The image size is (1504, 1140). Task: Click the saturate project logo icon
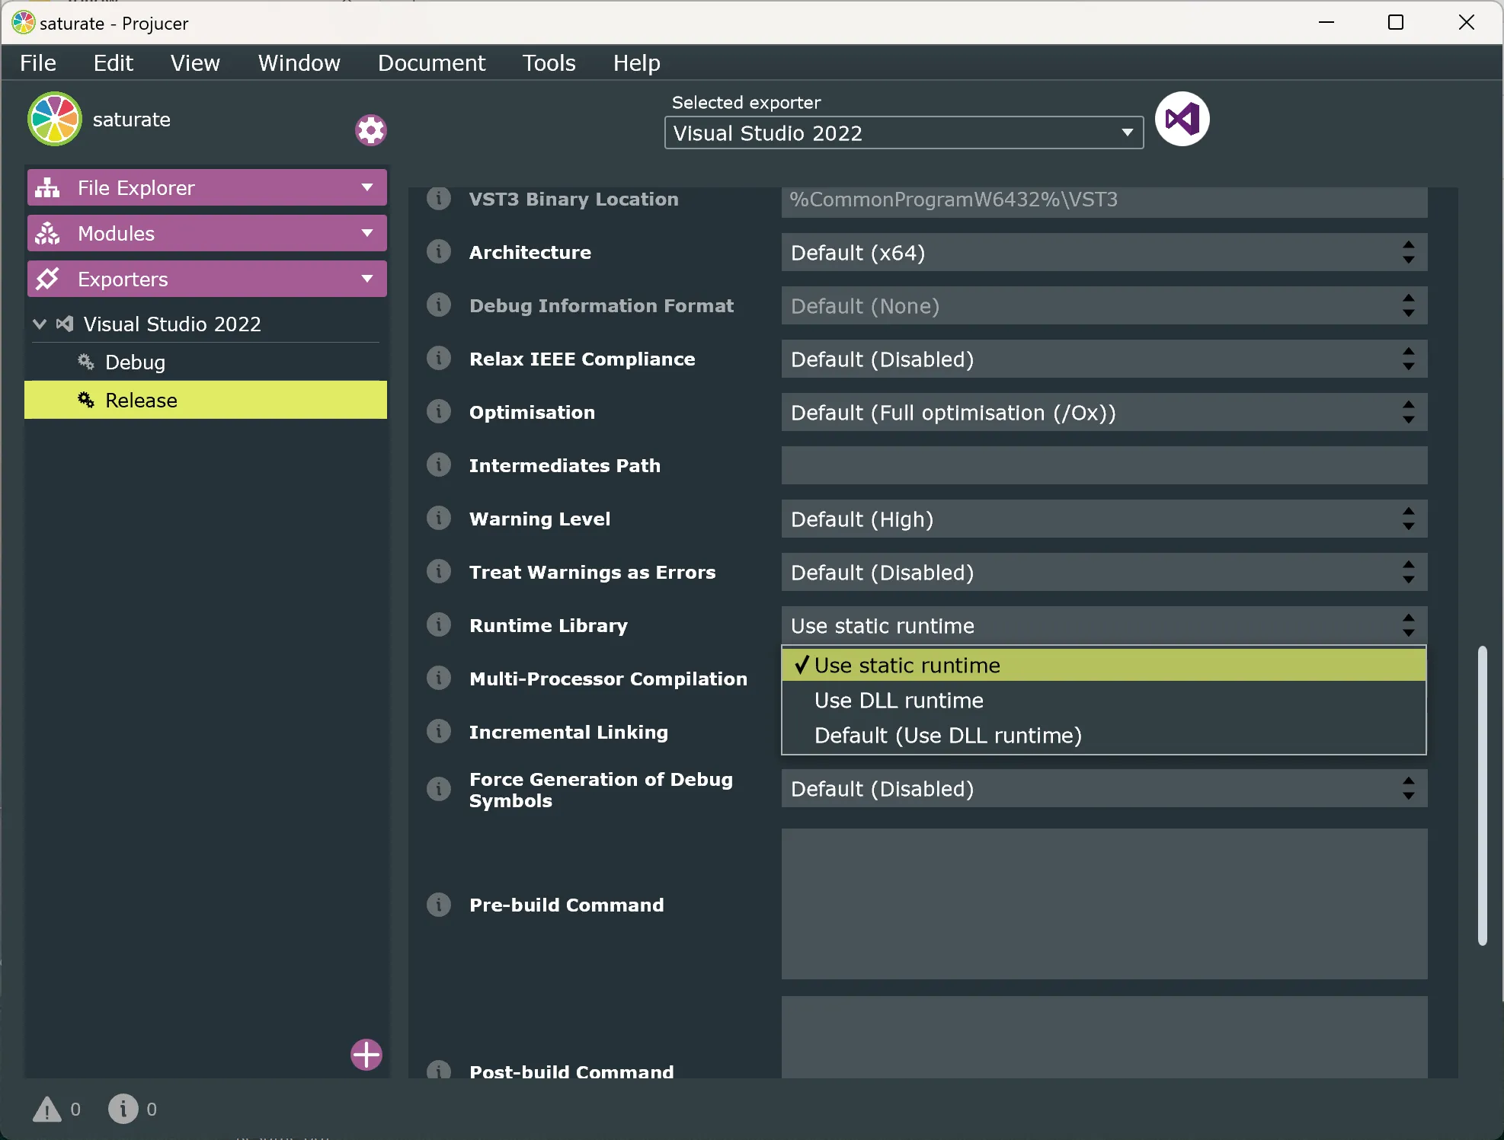pyautogui.click(x=54, y=119)
